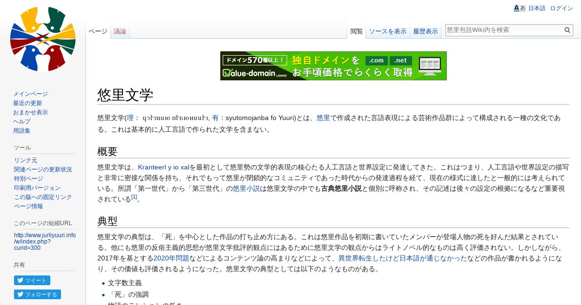Image resolution: width=581 pixels, height=305 pixels.
Task: Click the short URL jurliyuuri.info link
Action: [x=45, y=242]
